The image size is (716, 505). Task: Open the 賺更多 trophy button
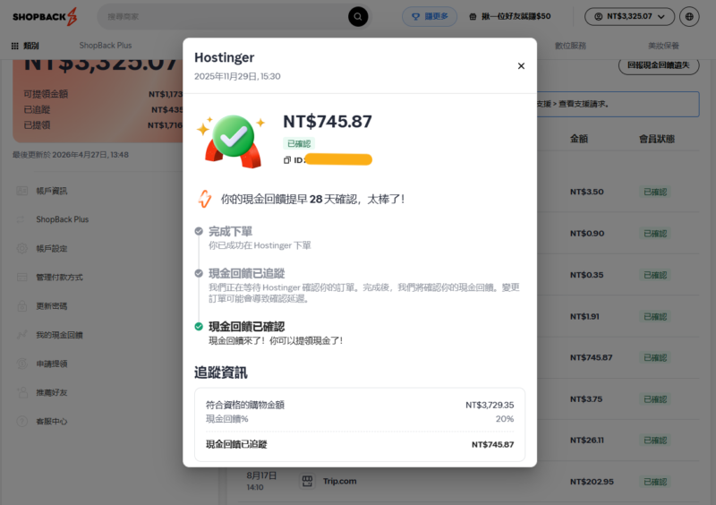[x=430, y=16]
